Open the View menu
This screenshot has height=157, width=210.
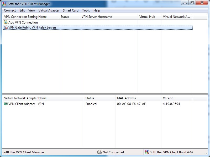coord(31,10)
